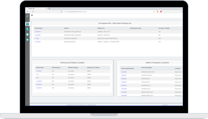The height and width of the screenshot is (119, 208).
Task: Click the browser reload button
Action: tap(33, 12)
